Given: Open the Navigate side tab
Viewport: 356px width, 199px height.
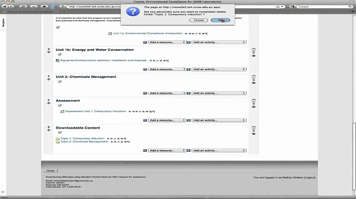Looking at the screenshot, I should [x=3, y=23].
